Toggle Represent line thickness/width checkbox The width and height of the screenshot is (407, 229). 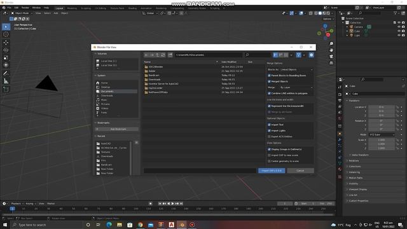click(269, 106)
